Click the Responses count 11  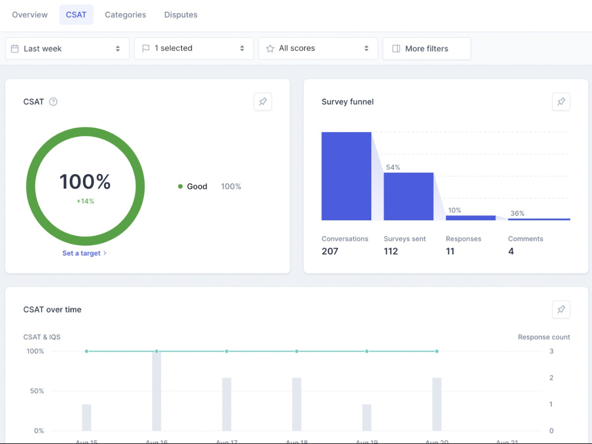tap(450, 251)
